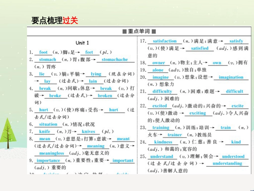Click the word "owner" in item 18
254x191 pixels.
pyautogui.click(x=158, y=63)
